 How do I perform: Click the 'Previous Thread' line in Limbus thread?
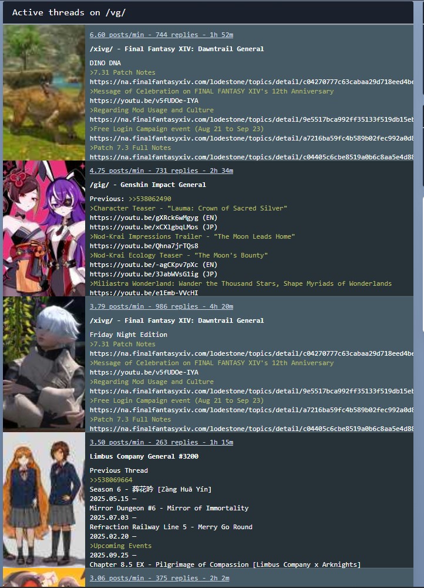tap(119, 470)
